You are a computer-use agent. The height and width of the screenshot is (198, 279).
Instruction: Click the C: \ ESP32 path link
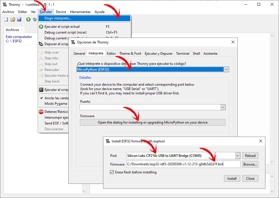[14, 41]
